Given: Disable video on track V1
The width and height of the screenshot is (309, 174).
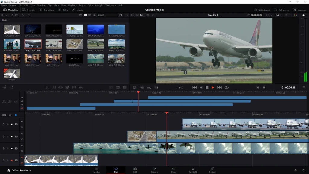Looking at the screenshot, I should click(16, 160).
